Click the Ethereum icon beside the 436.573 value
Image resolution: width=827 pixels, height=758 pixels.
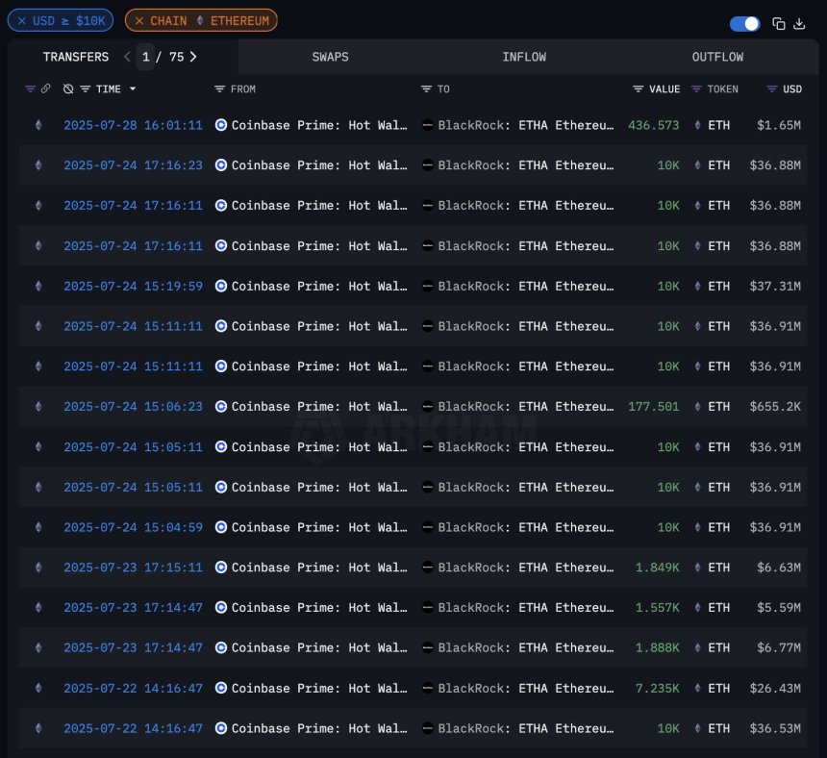coord(696,125)
